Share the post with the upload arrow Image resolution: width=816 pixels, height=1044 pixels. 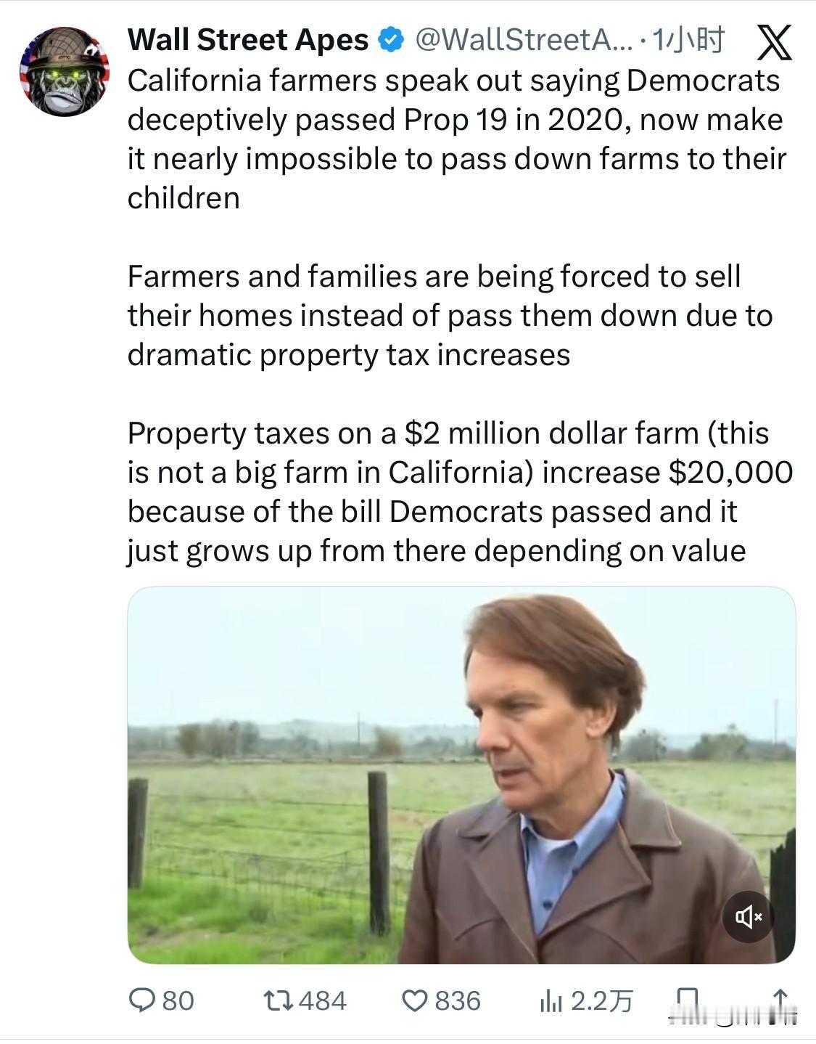780,1000
